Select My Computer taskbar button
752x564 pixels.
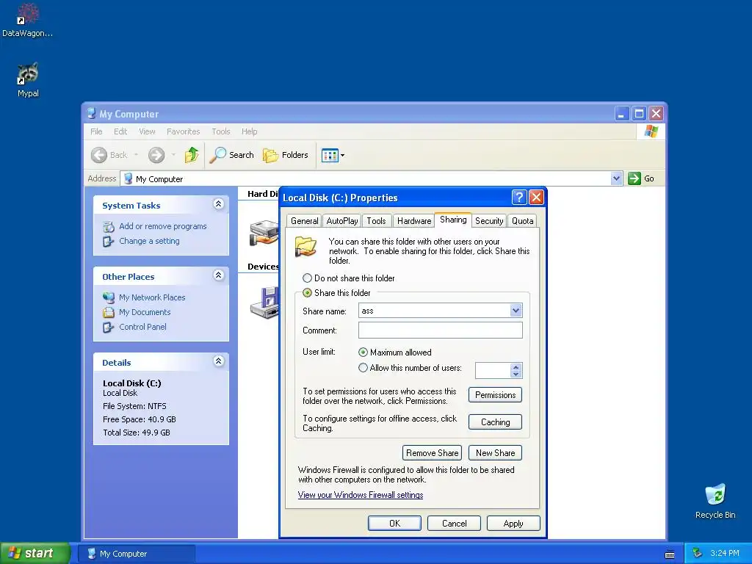pyautogui.click(x=136, y=554)
